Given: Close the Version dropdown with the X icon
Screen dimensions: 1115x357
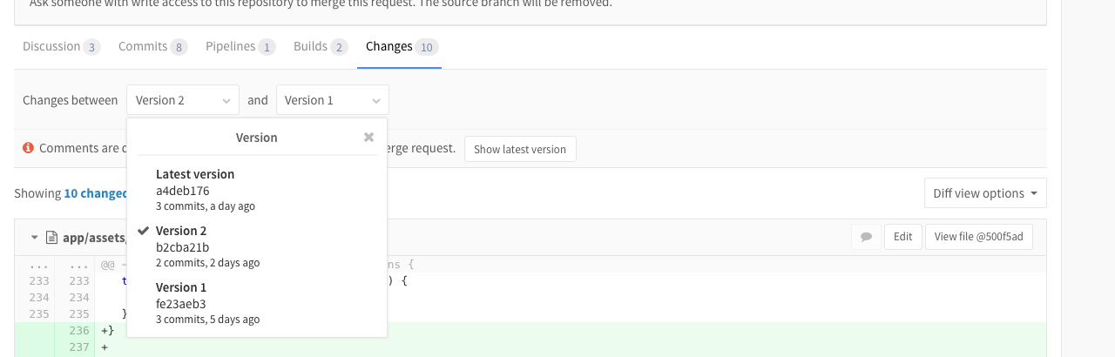Looking at the screenshot, I should [x=368, y=138].
